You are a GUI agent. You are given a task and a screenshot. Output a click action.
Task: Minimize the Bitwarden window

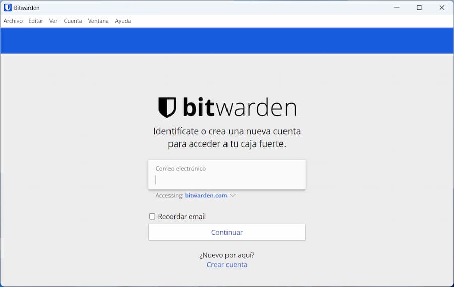pyautogui.click(x=396, y=8)
